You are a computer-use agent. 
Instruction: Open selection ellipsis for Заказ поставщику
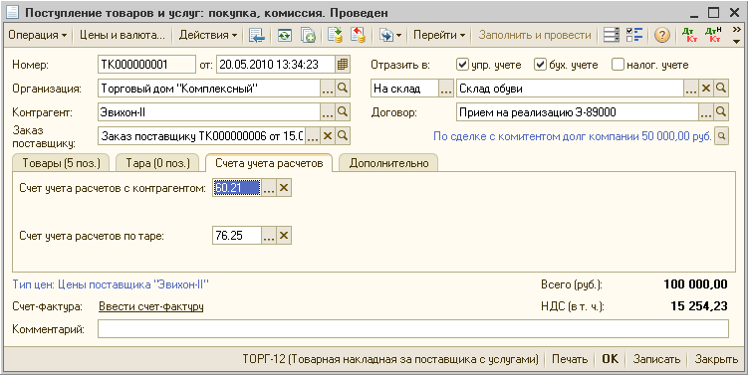[x=312, y=136]
